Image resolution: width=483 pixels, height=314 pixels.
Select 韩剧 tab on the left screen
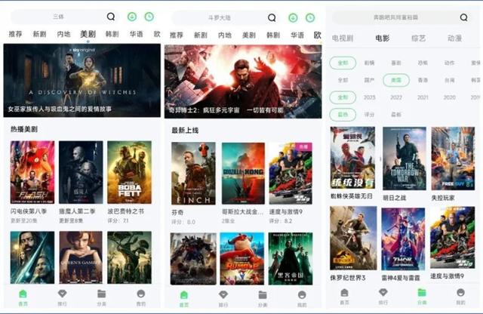pyautogui.click(x=112, y=33)
